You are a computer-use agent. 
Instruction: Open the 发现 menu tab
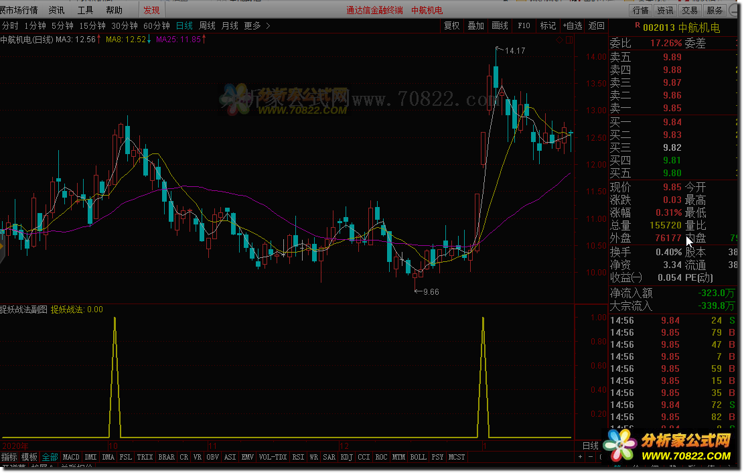pos(152,10)
